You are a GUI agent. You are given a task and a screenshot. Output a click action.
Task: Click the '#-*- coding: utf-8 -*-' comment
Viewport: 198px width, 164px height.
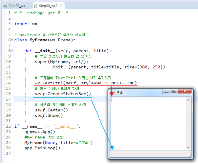pos(42,13)
